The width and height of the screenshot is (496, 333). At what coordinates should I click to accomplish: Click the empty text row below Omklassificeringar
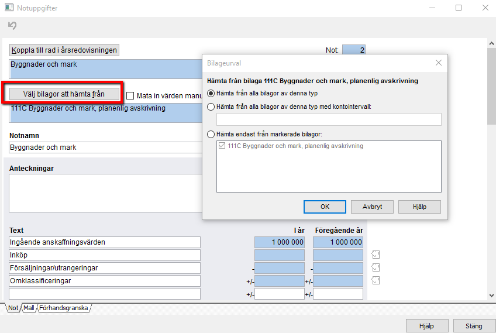point(105,294)
